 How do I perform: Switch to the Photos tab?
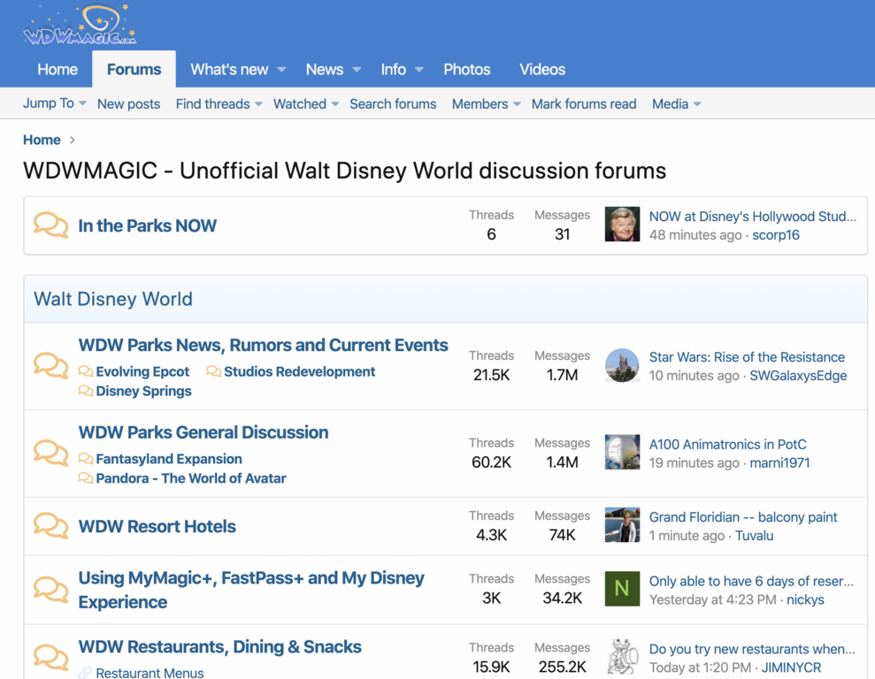pyautogui.click(x=466, y=70)
